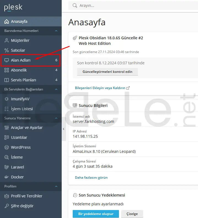
Task: Select Şifre değiştir
Action: pyautogui.click(x=31, y=206)
